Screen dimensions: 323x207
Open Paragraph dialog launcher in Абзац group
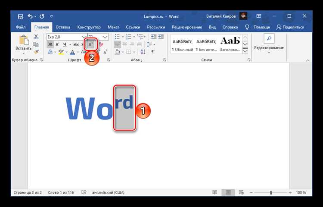[x=165, y=60]
